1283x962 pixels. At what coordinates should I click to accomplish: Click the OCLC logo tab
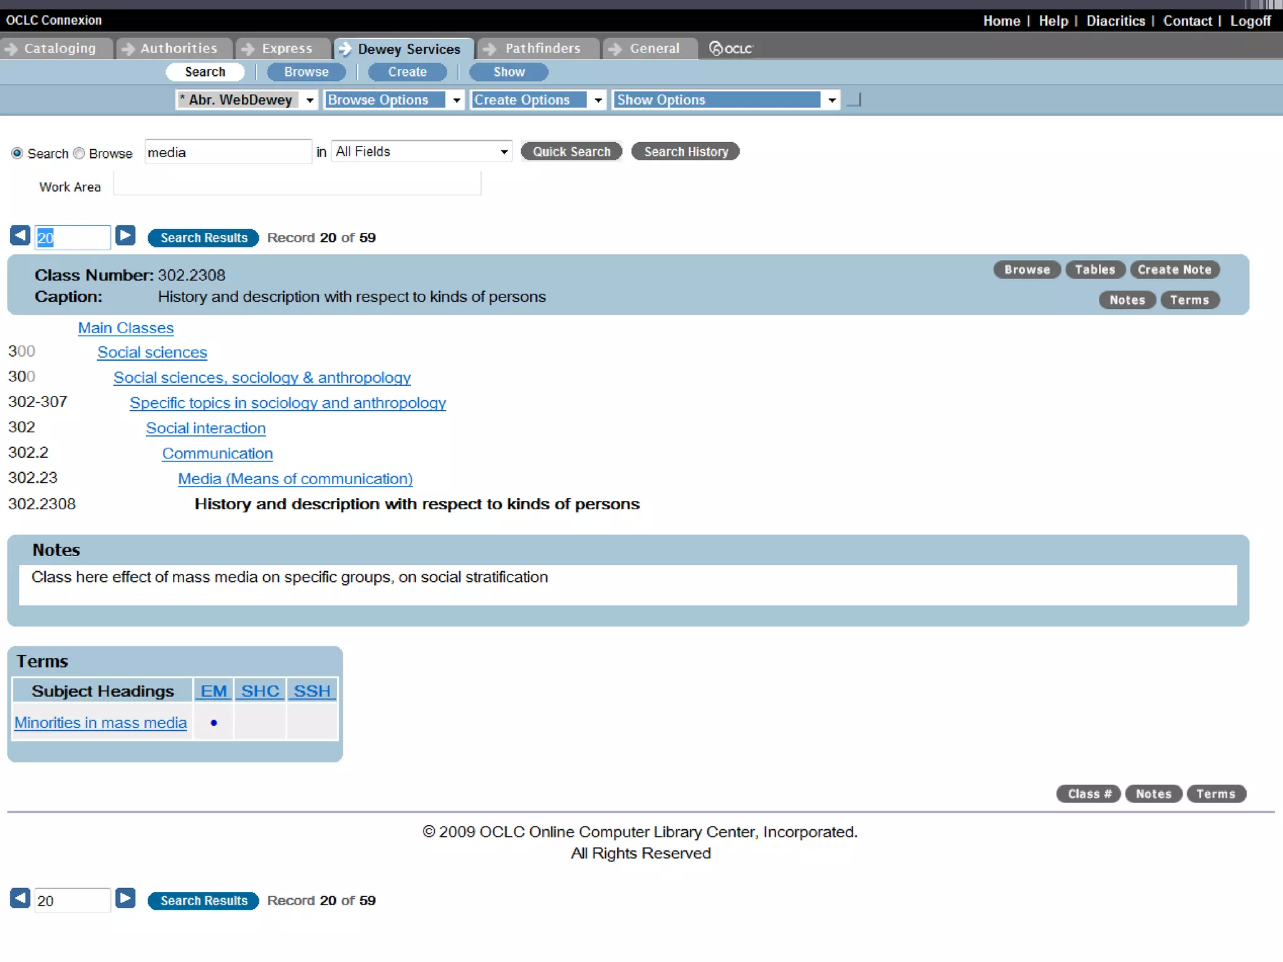click(x=730, y=48)
